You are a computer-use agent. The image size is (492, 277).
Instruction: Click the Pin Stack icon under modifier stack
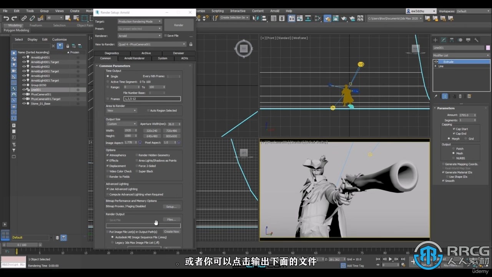tap(436, 96)
